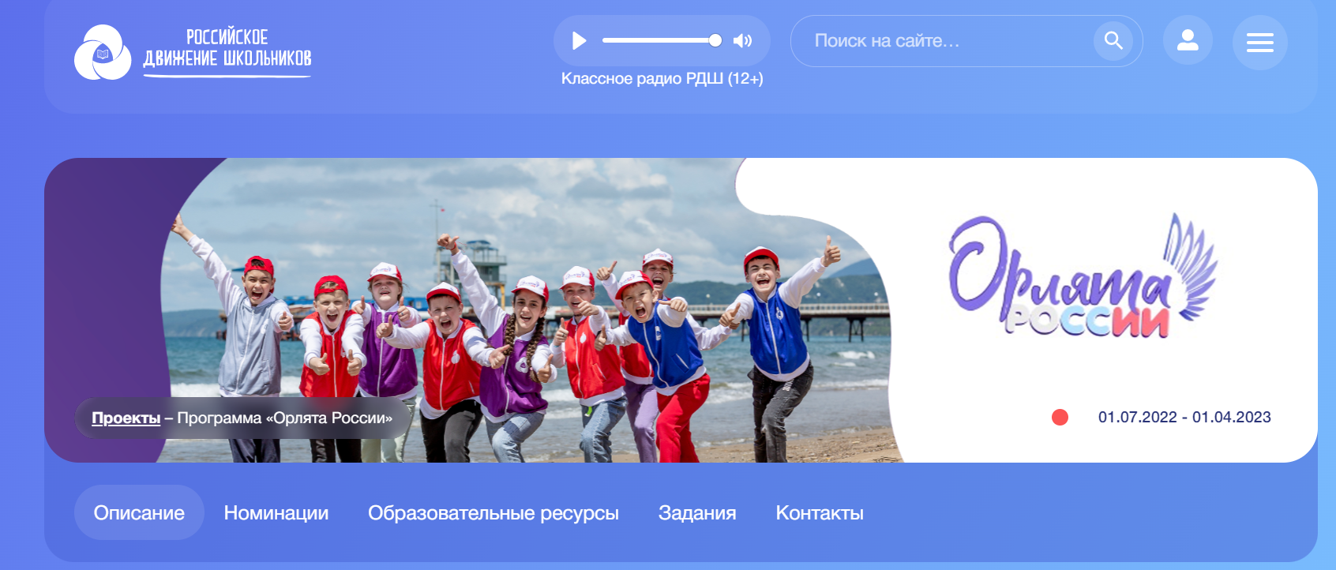Screen dimensions: 1336x570
Task: Play the Классное радио РДШ stream
Action: coord(580,40)
